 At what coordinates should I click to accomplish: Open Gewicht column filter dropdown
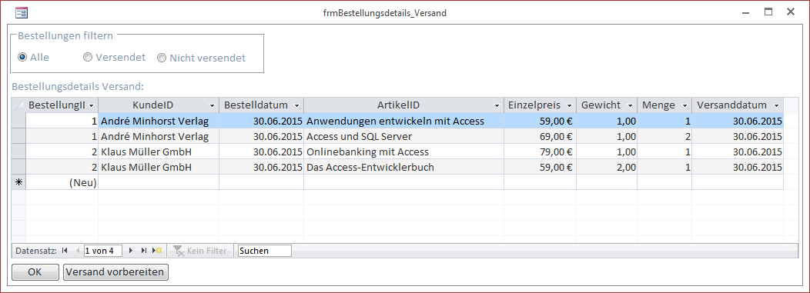click(x=631, y=105)
